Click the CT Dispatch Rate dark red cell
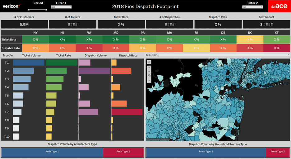 276,48
